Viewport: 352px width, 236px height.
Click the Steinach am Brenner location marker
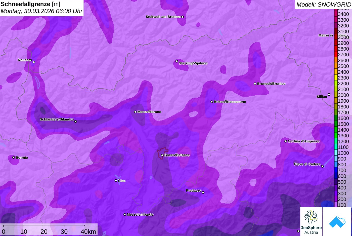tap(183, 17)
